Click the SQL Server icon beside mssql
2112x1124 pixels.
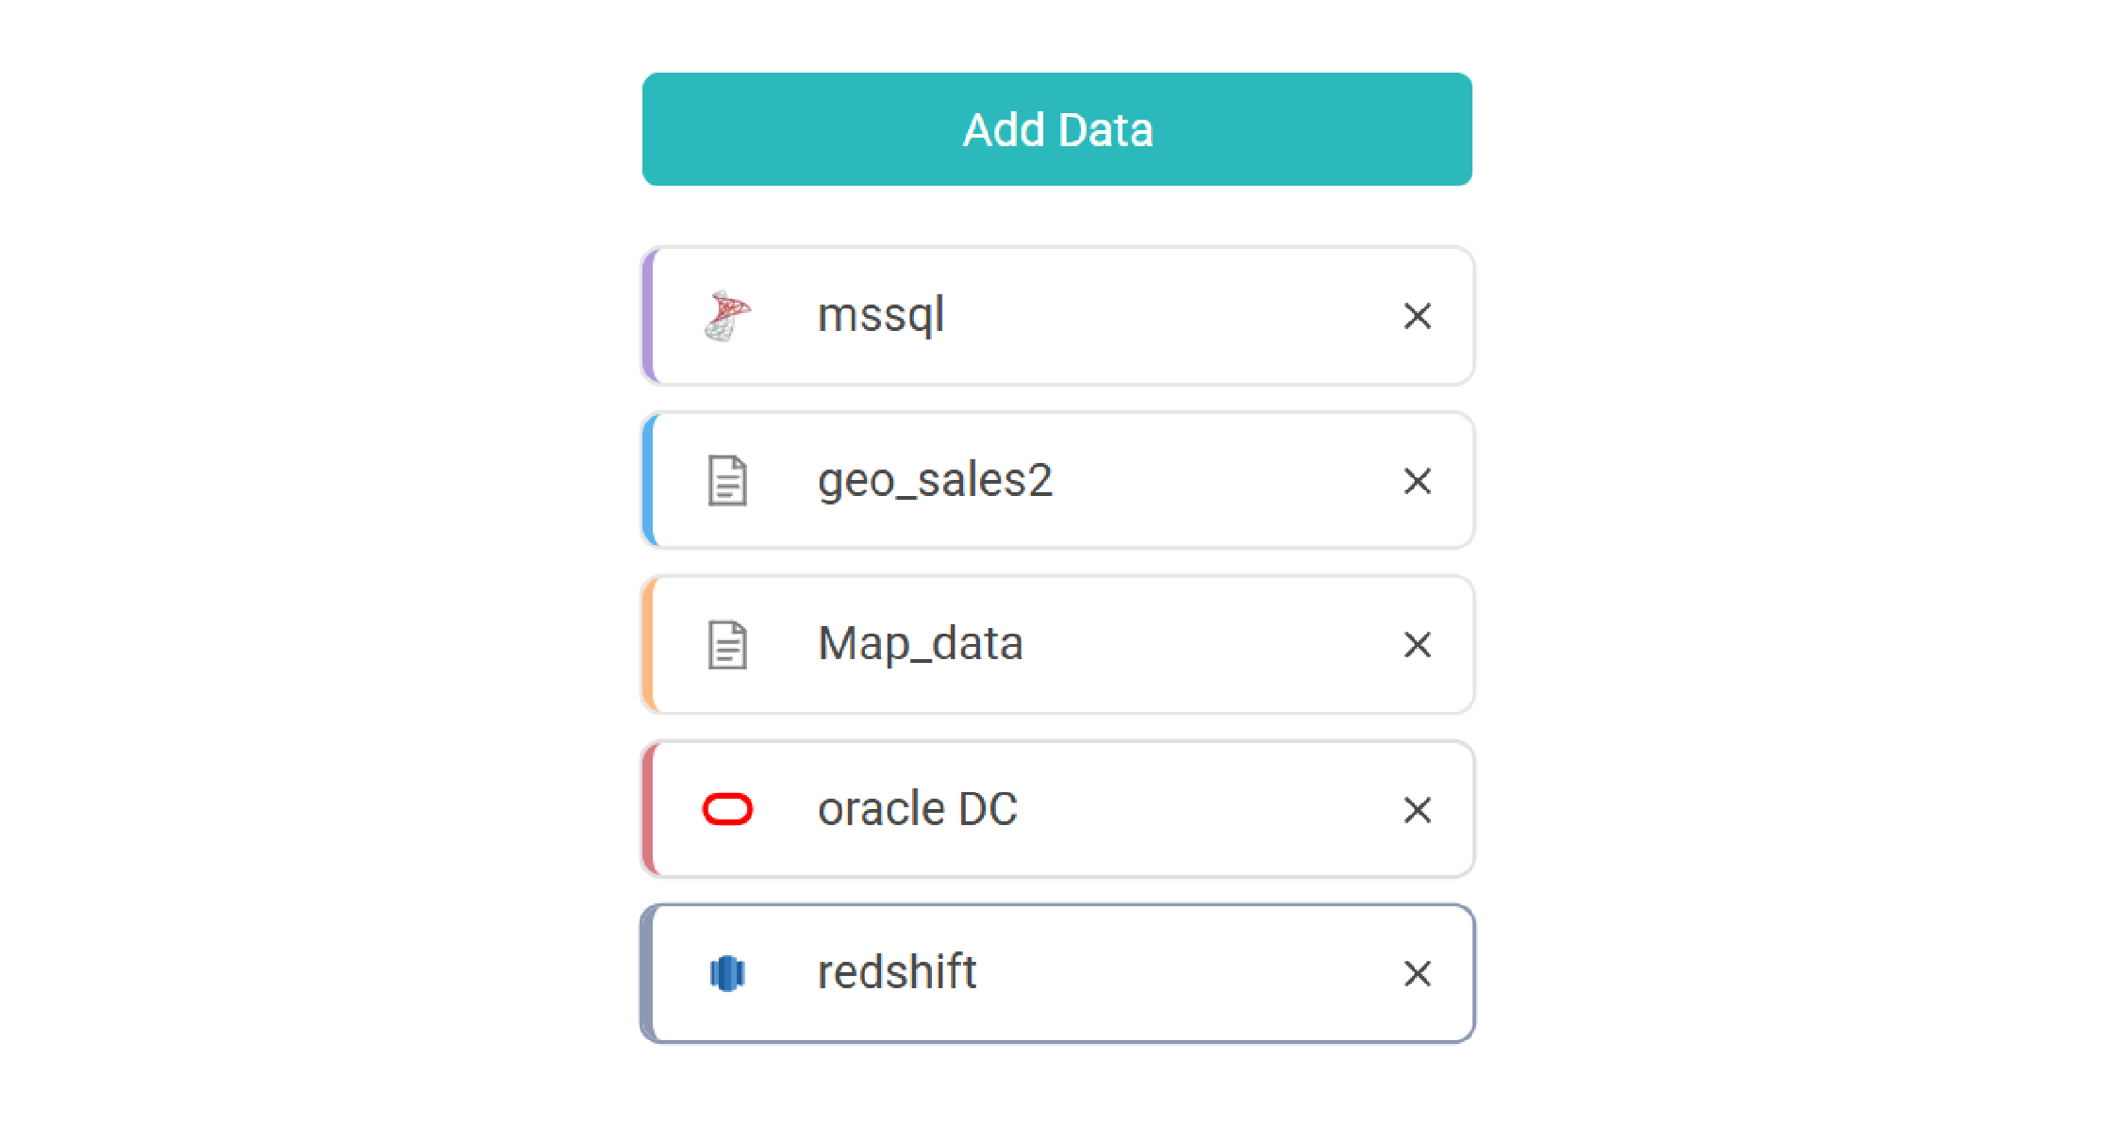click(x=727, y=316)
